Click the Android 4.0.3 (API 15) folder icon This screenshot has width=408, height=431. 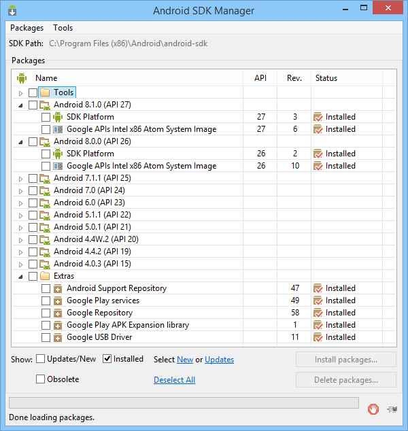[45, 264]
